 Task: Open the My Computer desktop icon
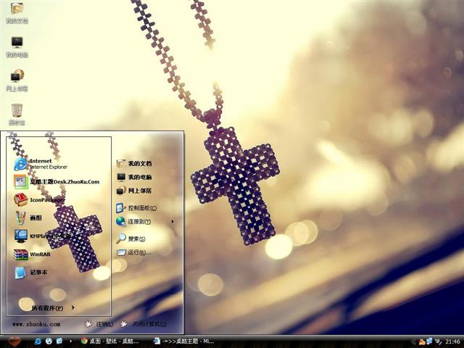tap(17, 46)
